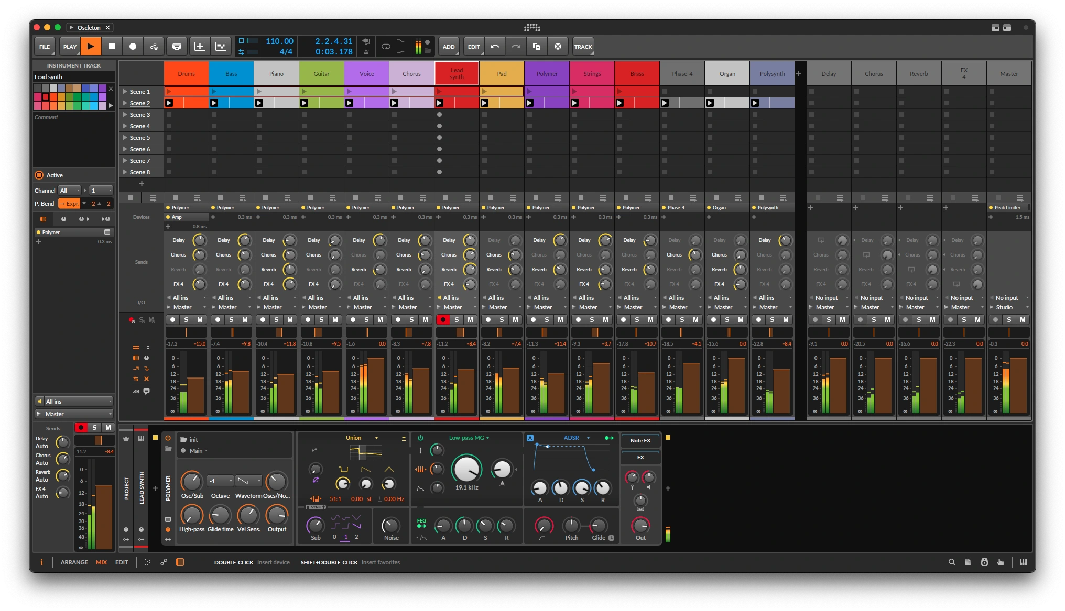Screen dimensions: 1065x611
Task: Click the tempo 110.00 field
Action: (279, 41)
